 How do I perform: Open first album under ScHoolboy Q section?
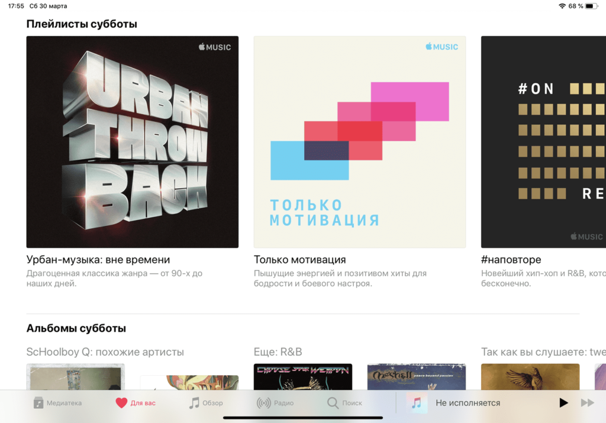click(x=76, y=377)
